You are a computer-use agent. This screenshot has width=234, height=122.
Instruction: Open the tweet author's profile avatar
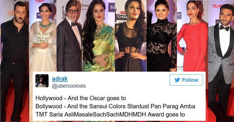tap(42, 81)
